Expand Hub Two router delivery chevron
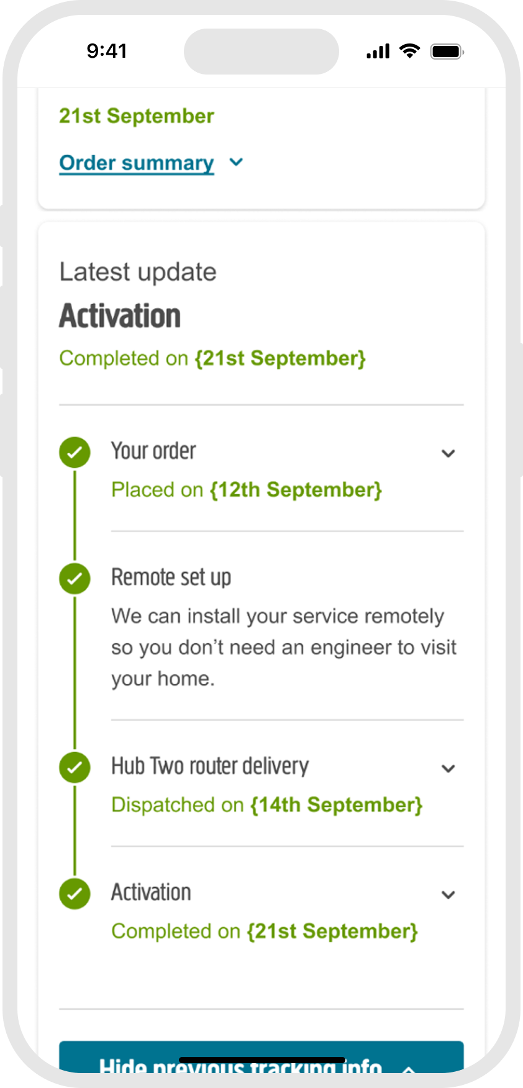523x1088 pixels. (448, 768)
